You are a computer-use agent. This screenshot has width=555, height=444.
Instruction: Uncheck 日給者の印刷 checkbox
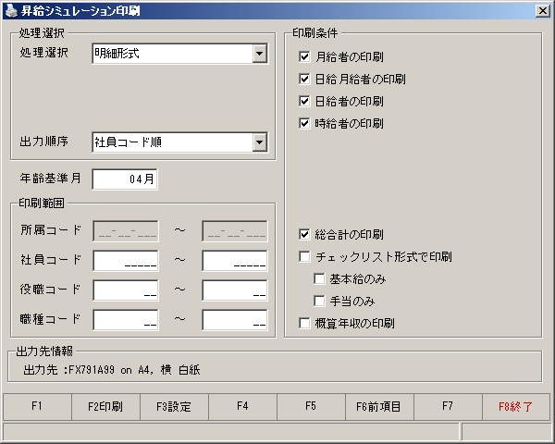pyautogui.click(x=304, y=101)
